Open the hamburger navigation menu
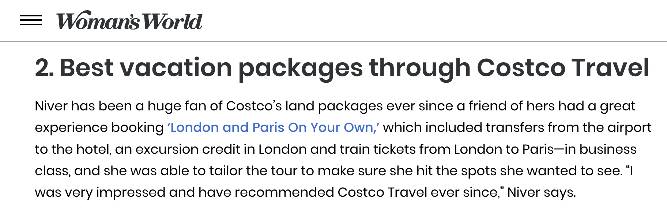The height and width of the screenshot is (223, 667). point(31,20)
